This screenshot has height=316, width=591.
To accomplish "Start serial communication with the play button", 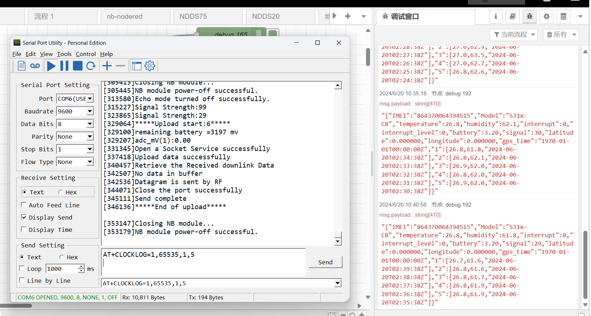I will (x=51, y=66).
